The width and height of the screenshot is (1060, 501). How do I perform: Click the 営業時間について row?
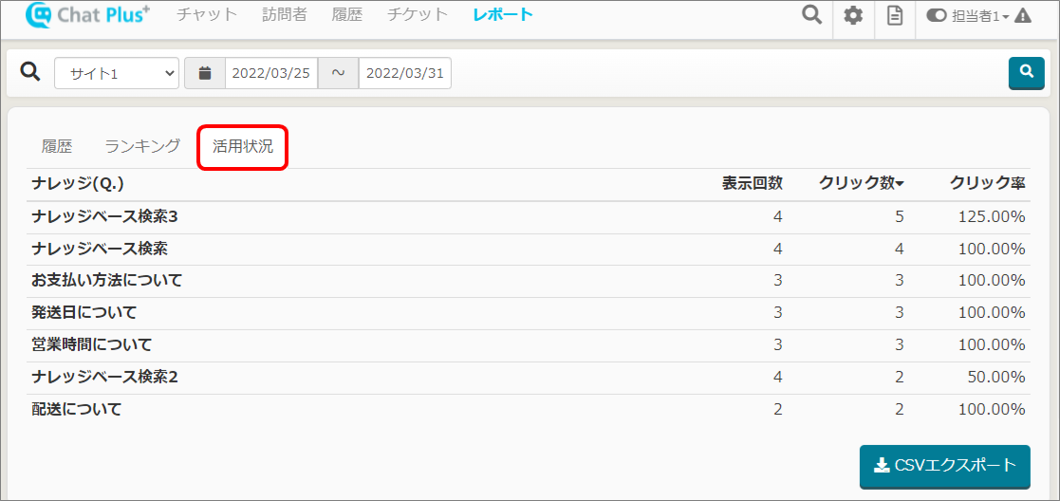[530, 344]
